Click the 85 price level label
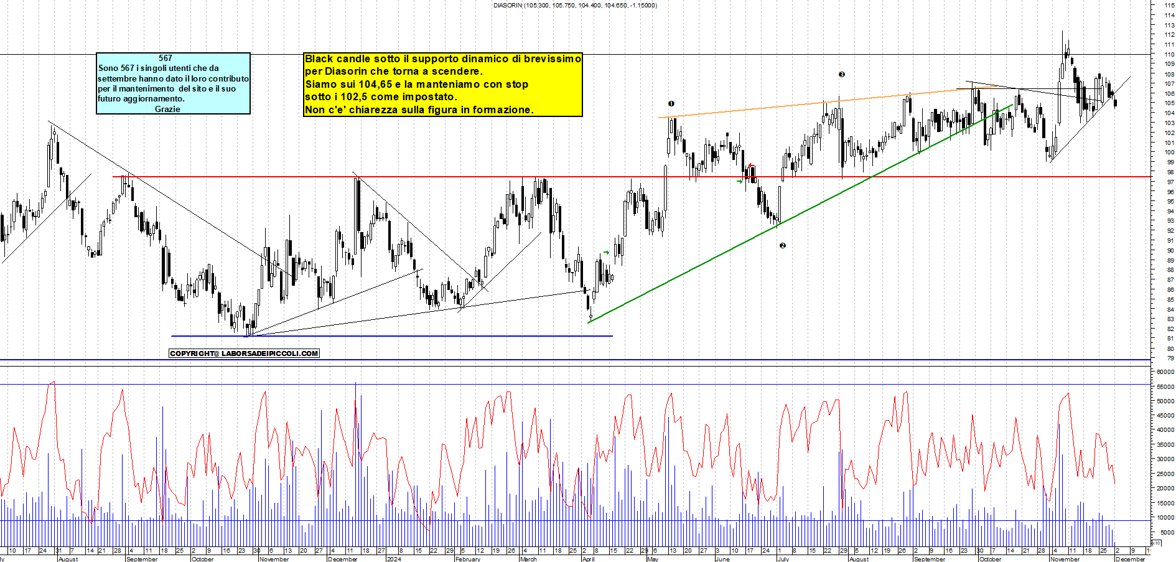 point(1170,300)
